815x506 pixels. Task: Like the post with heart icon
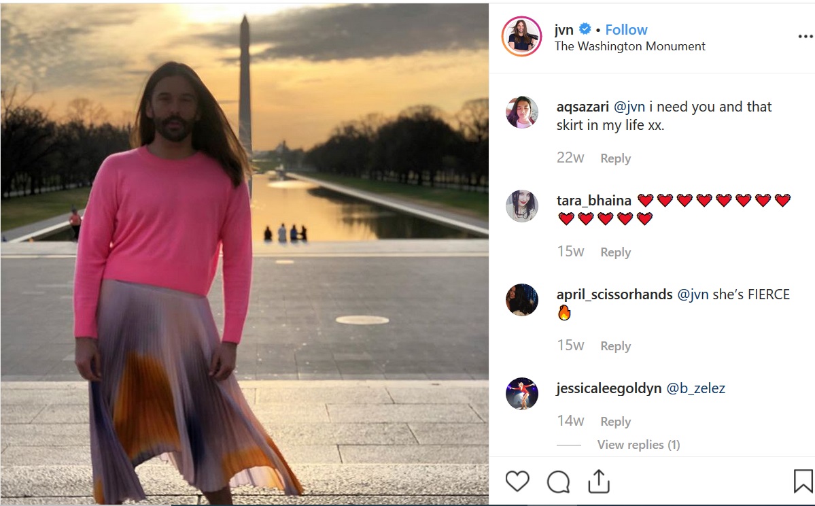click(517, 482)
